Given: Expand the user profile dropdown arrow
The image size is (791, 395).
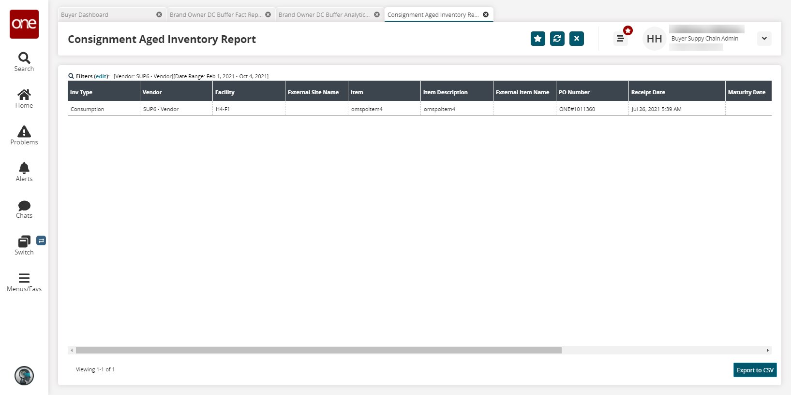Looking at the screenshot, I should click(x=764, y=39).
